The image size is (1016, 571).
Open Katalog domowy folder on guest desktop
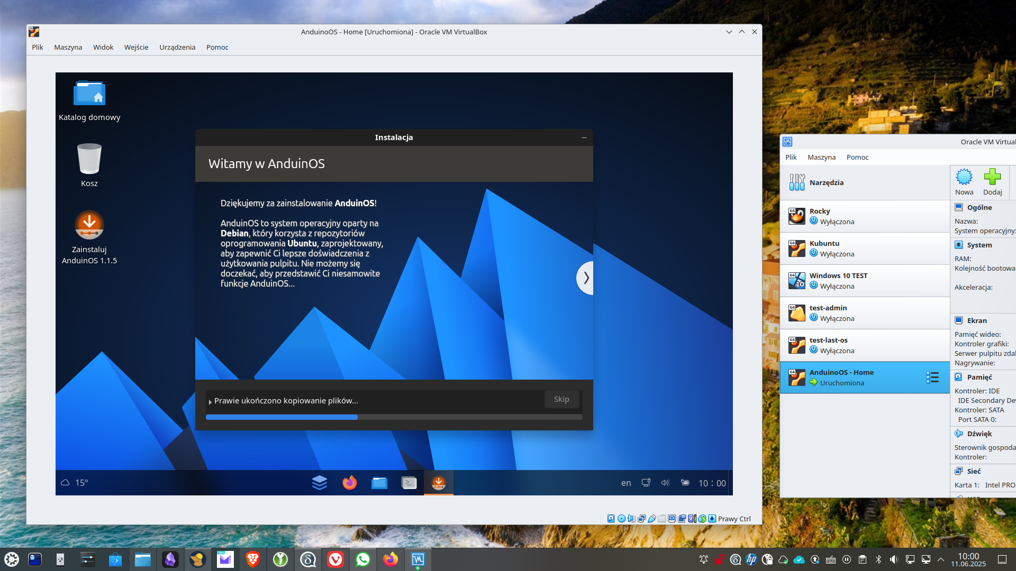click(x=89, y=101)
